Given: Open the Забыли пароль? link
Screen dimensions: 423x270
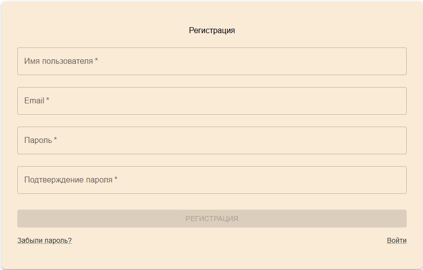Looking at the screenshot, I should 44,241.
